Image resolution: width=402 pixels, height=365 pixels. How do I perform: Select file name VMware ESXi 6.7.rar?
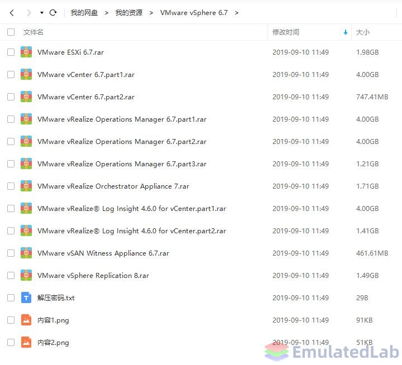click(x=70, y=52)
